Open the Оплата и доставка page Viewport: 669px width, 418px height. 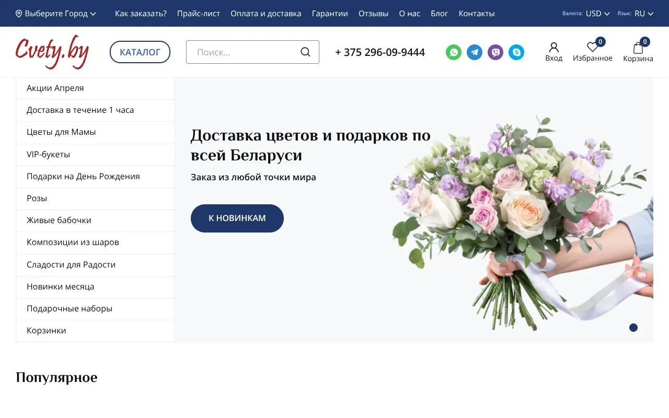coord(266,13)
